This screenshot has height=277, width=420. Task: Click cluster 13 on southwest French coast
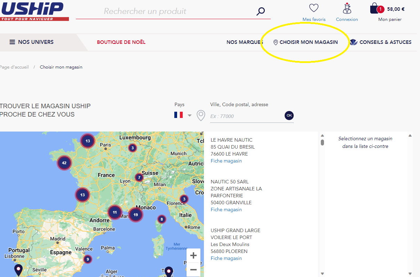click(82, 195)
